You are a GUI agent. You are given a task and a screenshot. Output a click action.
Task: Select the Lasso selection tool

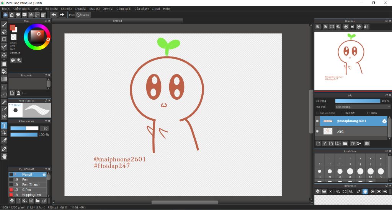[4, 95]
